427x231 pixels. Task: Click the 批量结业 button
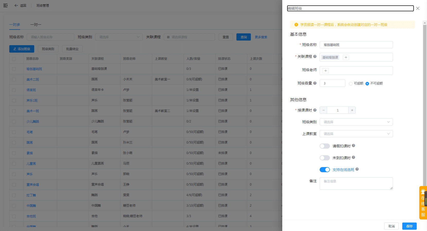(x=72, y=49)
